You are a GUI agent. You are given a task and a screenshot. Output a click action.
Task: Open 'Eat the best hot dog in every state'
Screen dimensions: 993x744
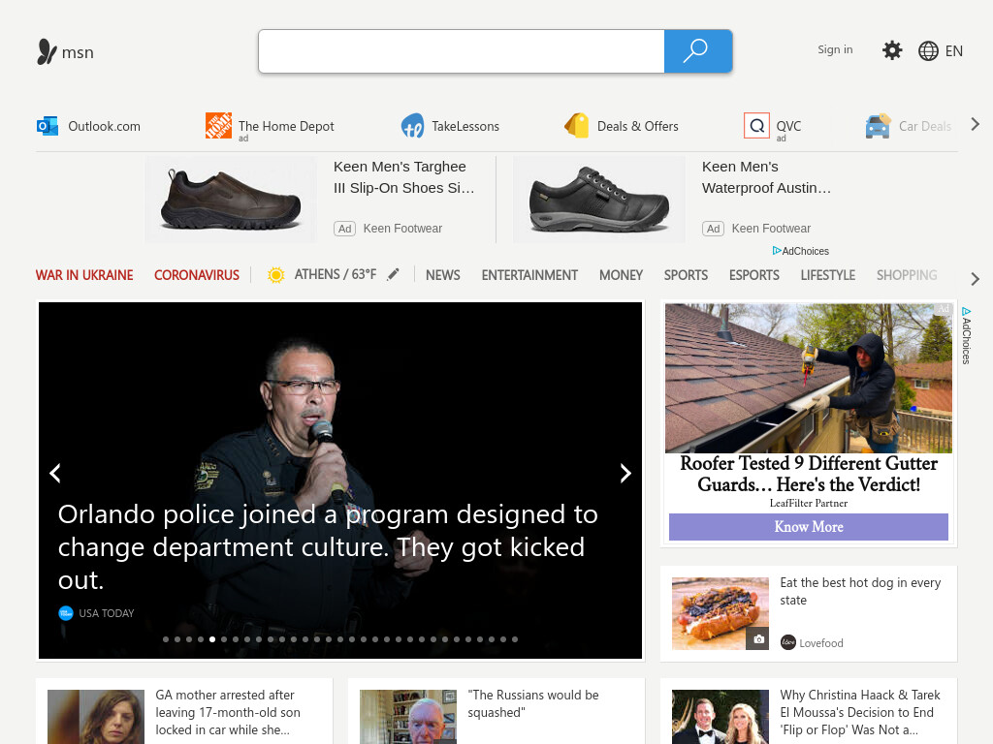pyautogui.click(x=860, y=591)
